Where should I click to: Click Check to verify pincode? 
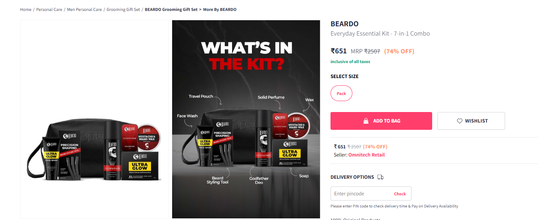[400, 194]
